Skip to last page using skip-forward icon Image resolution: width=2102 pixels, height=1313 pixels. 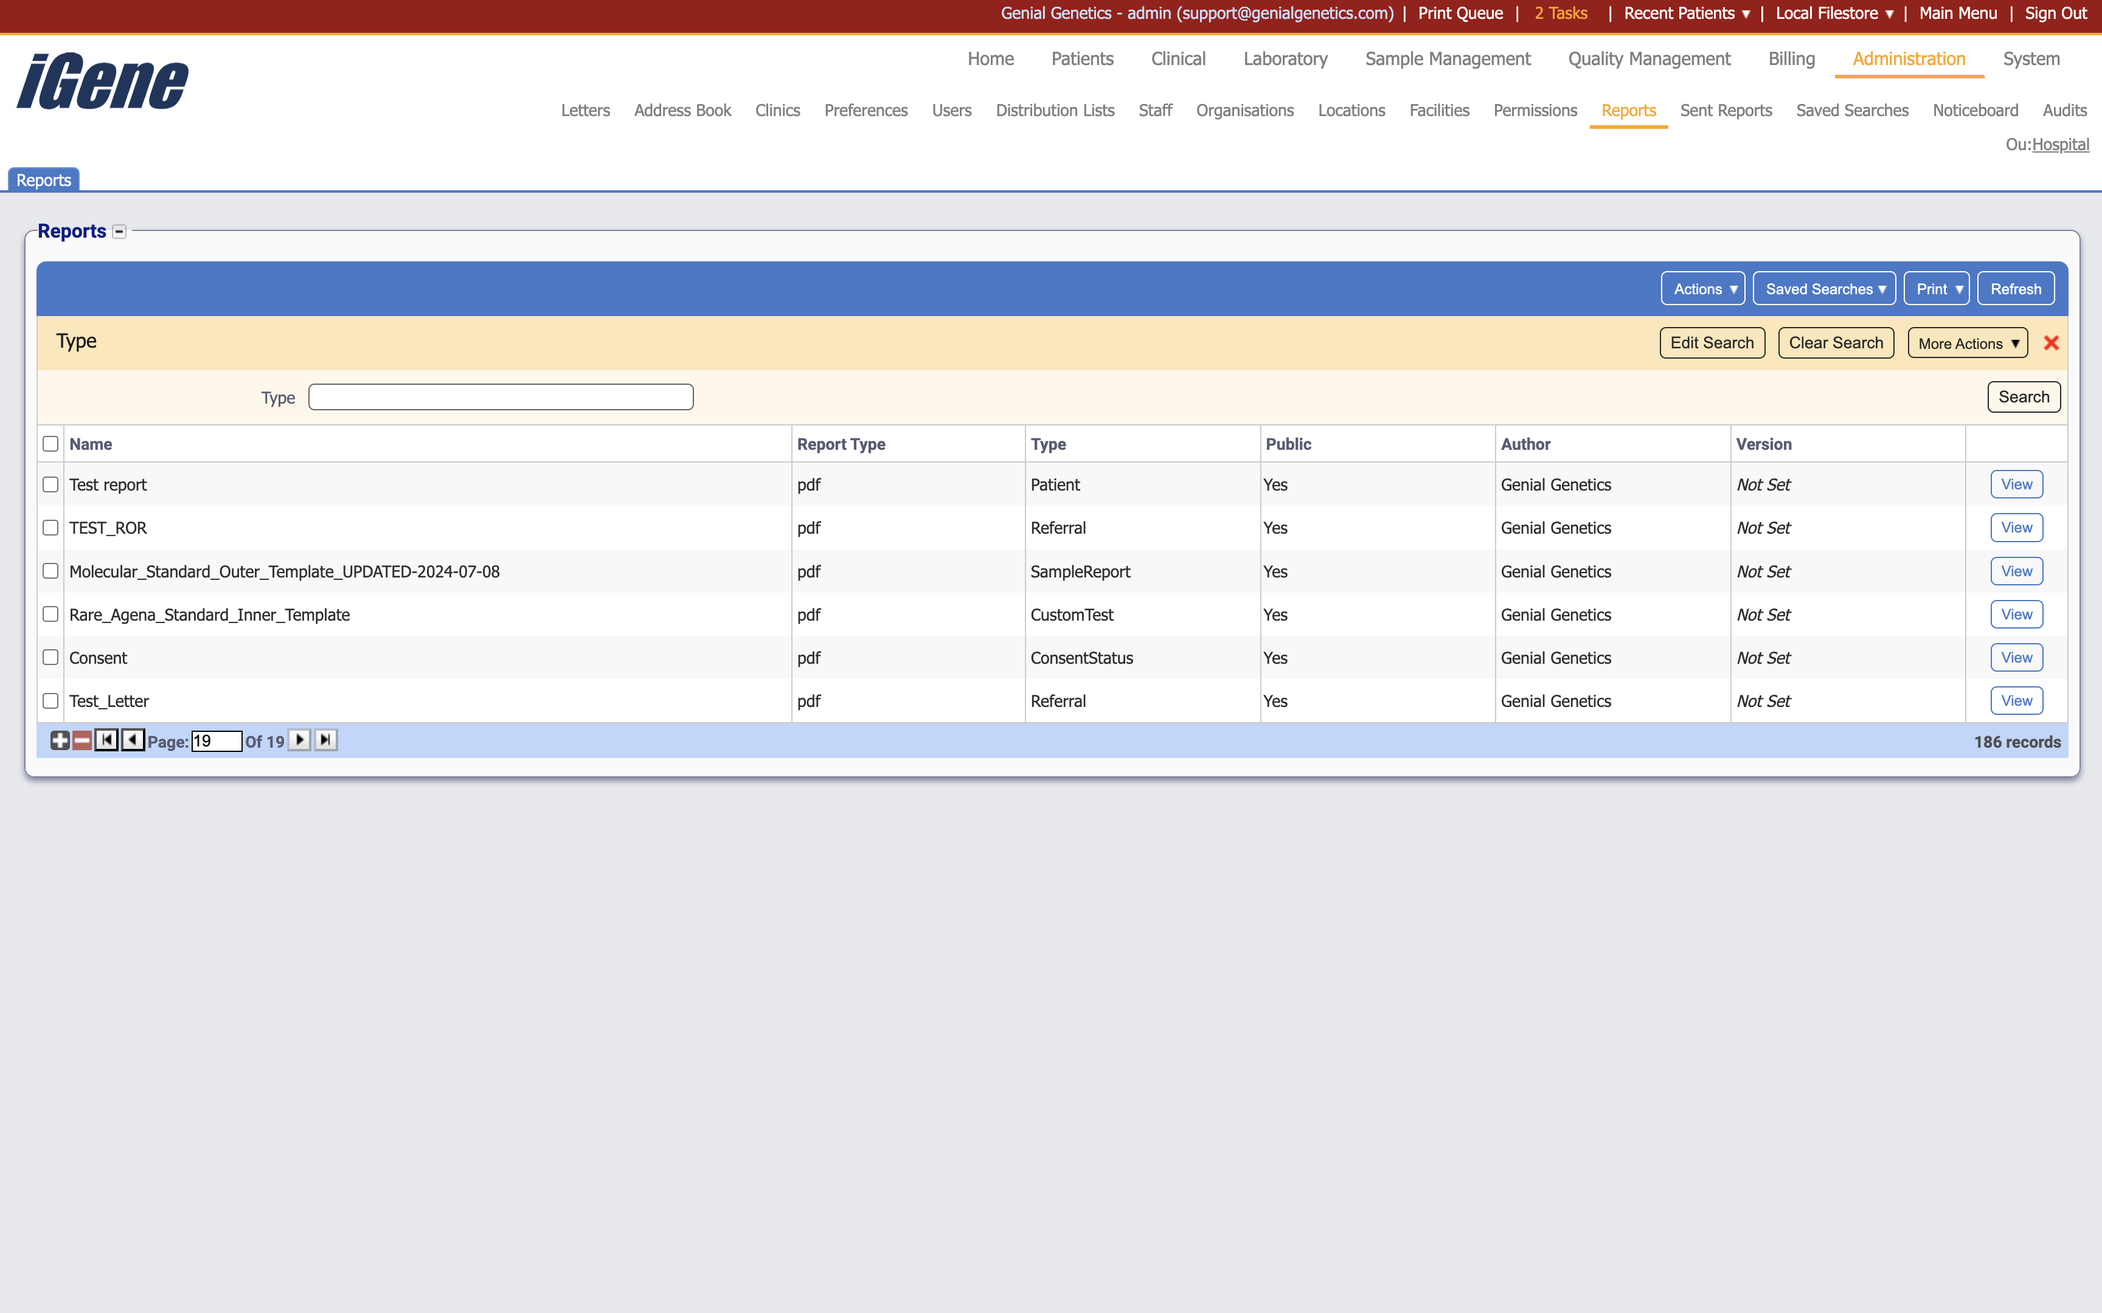coord(326,740)
